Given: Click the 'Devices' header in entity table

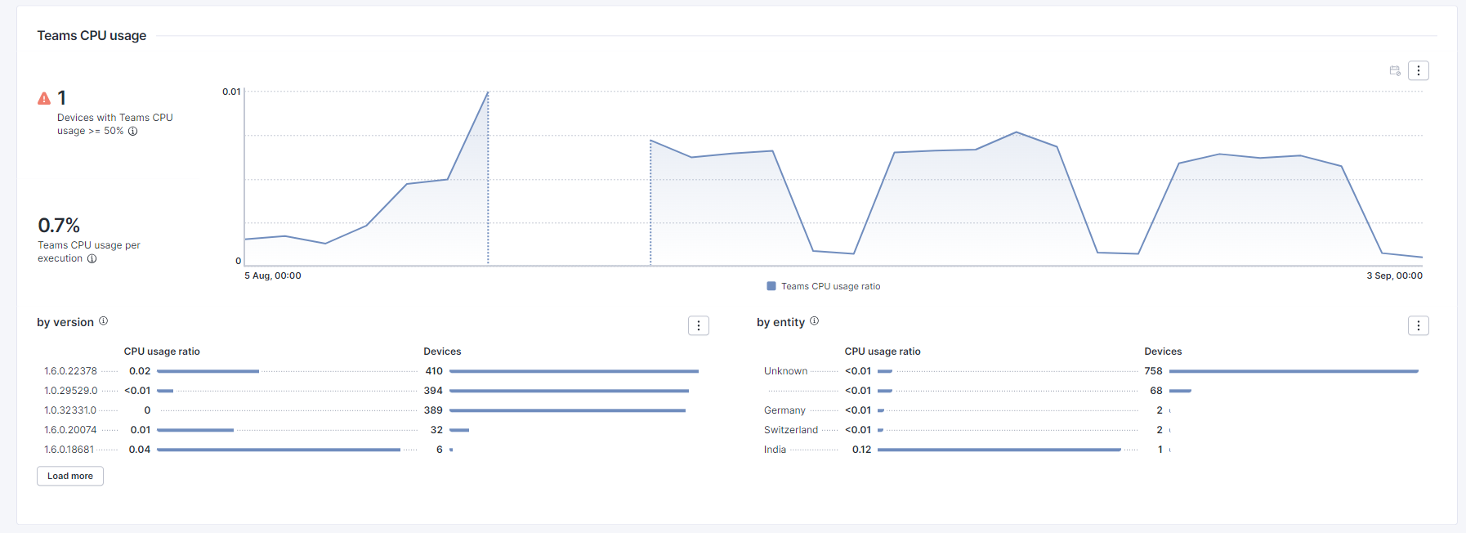Looking at the screenshot, I should click(1163, 352).
